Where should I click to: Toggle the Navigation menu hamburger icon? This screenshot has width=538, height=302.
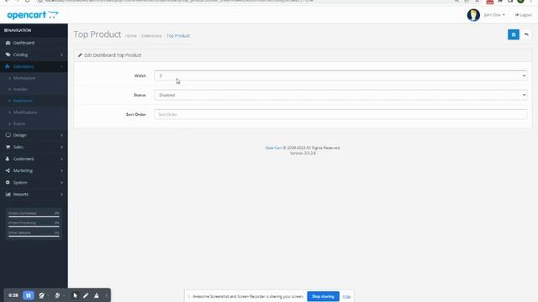pyautogui.click(x=6, y=30)
